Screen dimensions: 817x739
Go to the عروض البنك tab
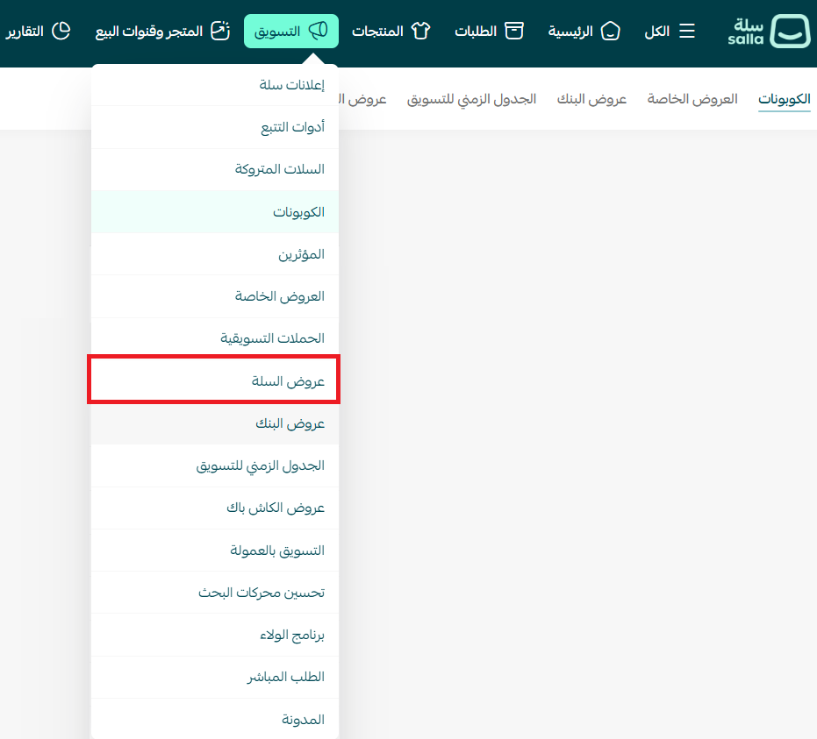point(591,99)
